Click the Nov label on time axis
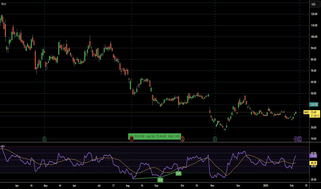This screenshot has width=321, height=189. pos(212,186)
